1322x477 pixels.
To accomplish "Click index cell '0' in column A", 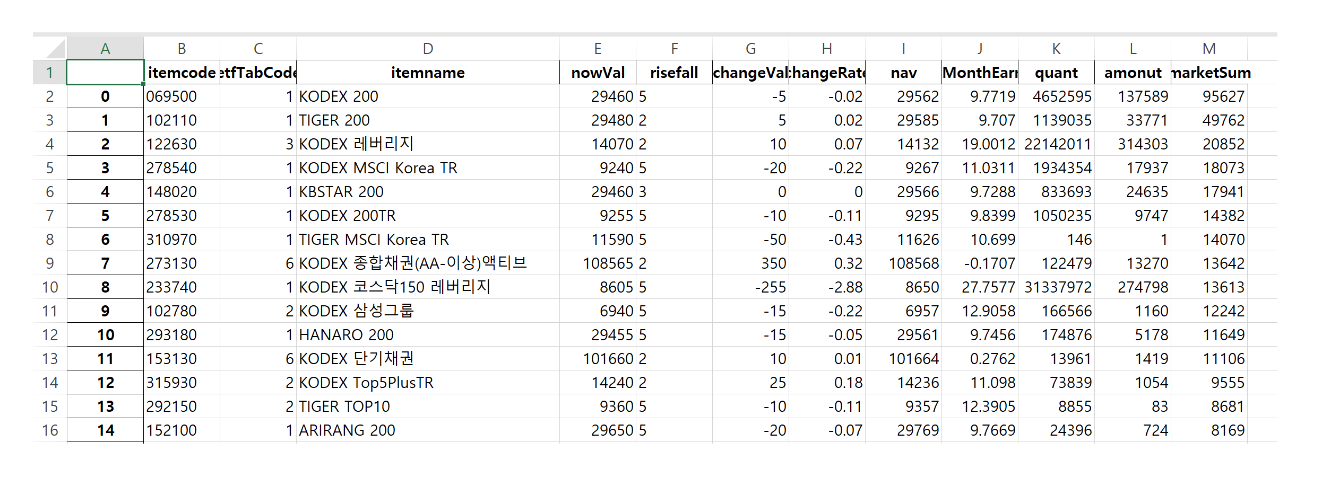I will tap(105, 96).
